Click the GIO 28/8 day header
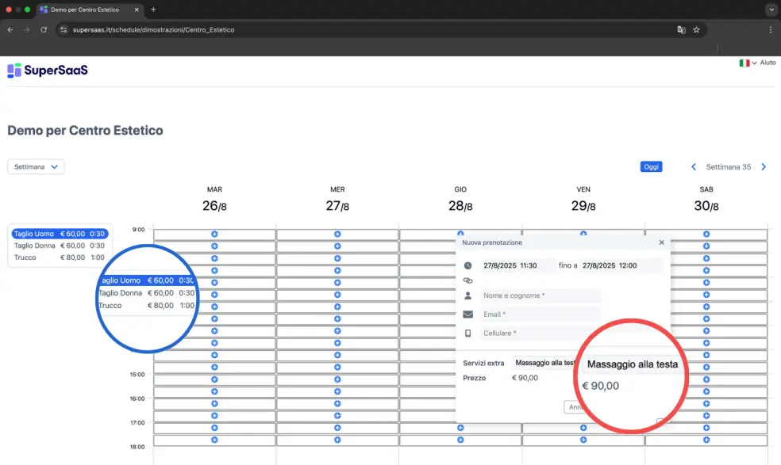This screenshot has height=465, width=781. tap(460, 200)
